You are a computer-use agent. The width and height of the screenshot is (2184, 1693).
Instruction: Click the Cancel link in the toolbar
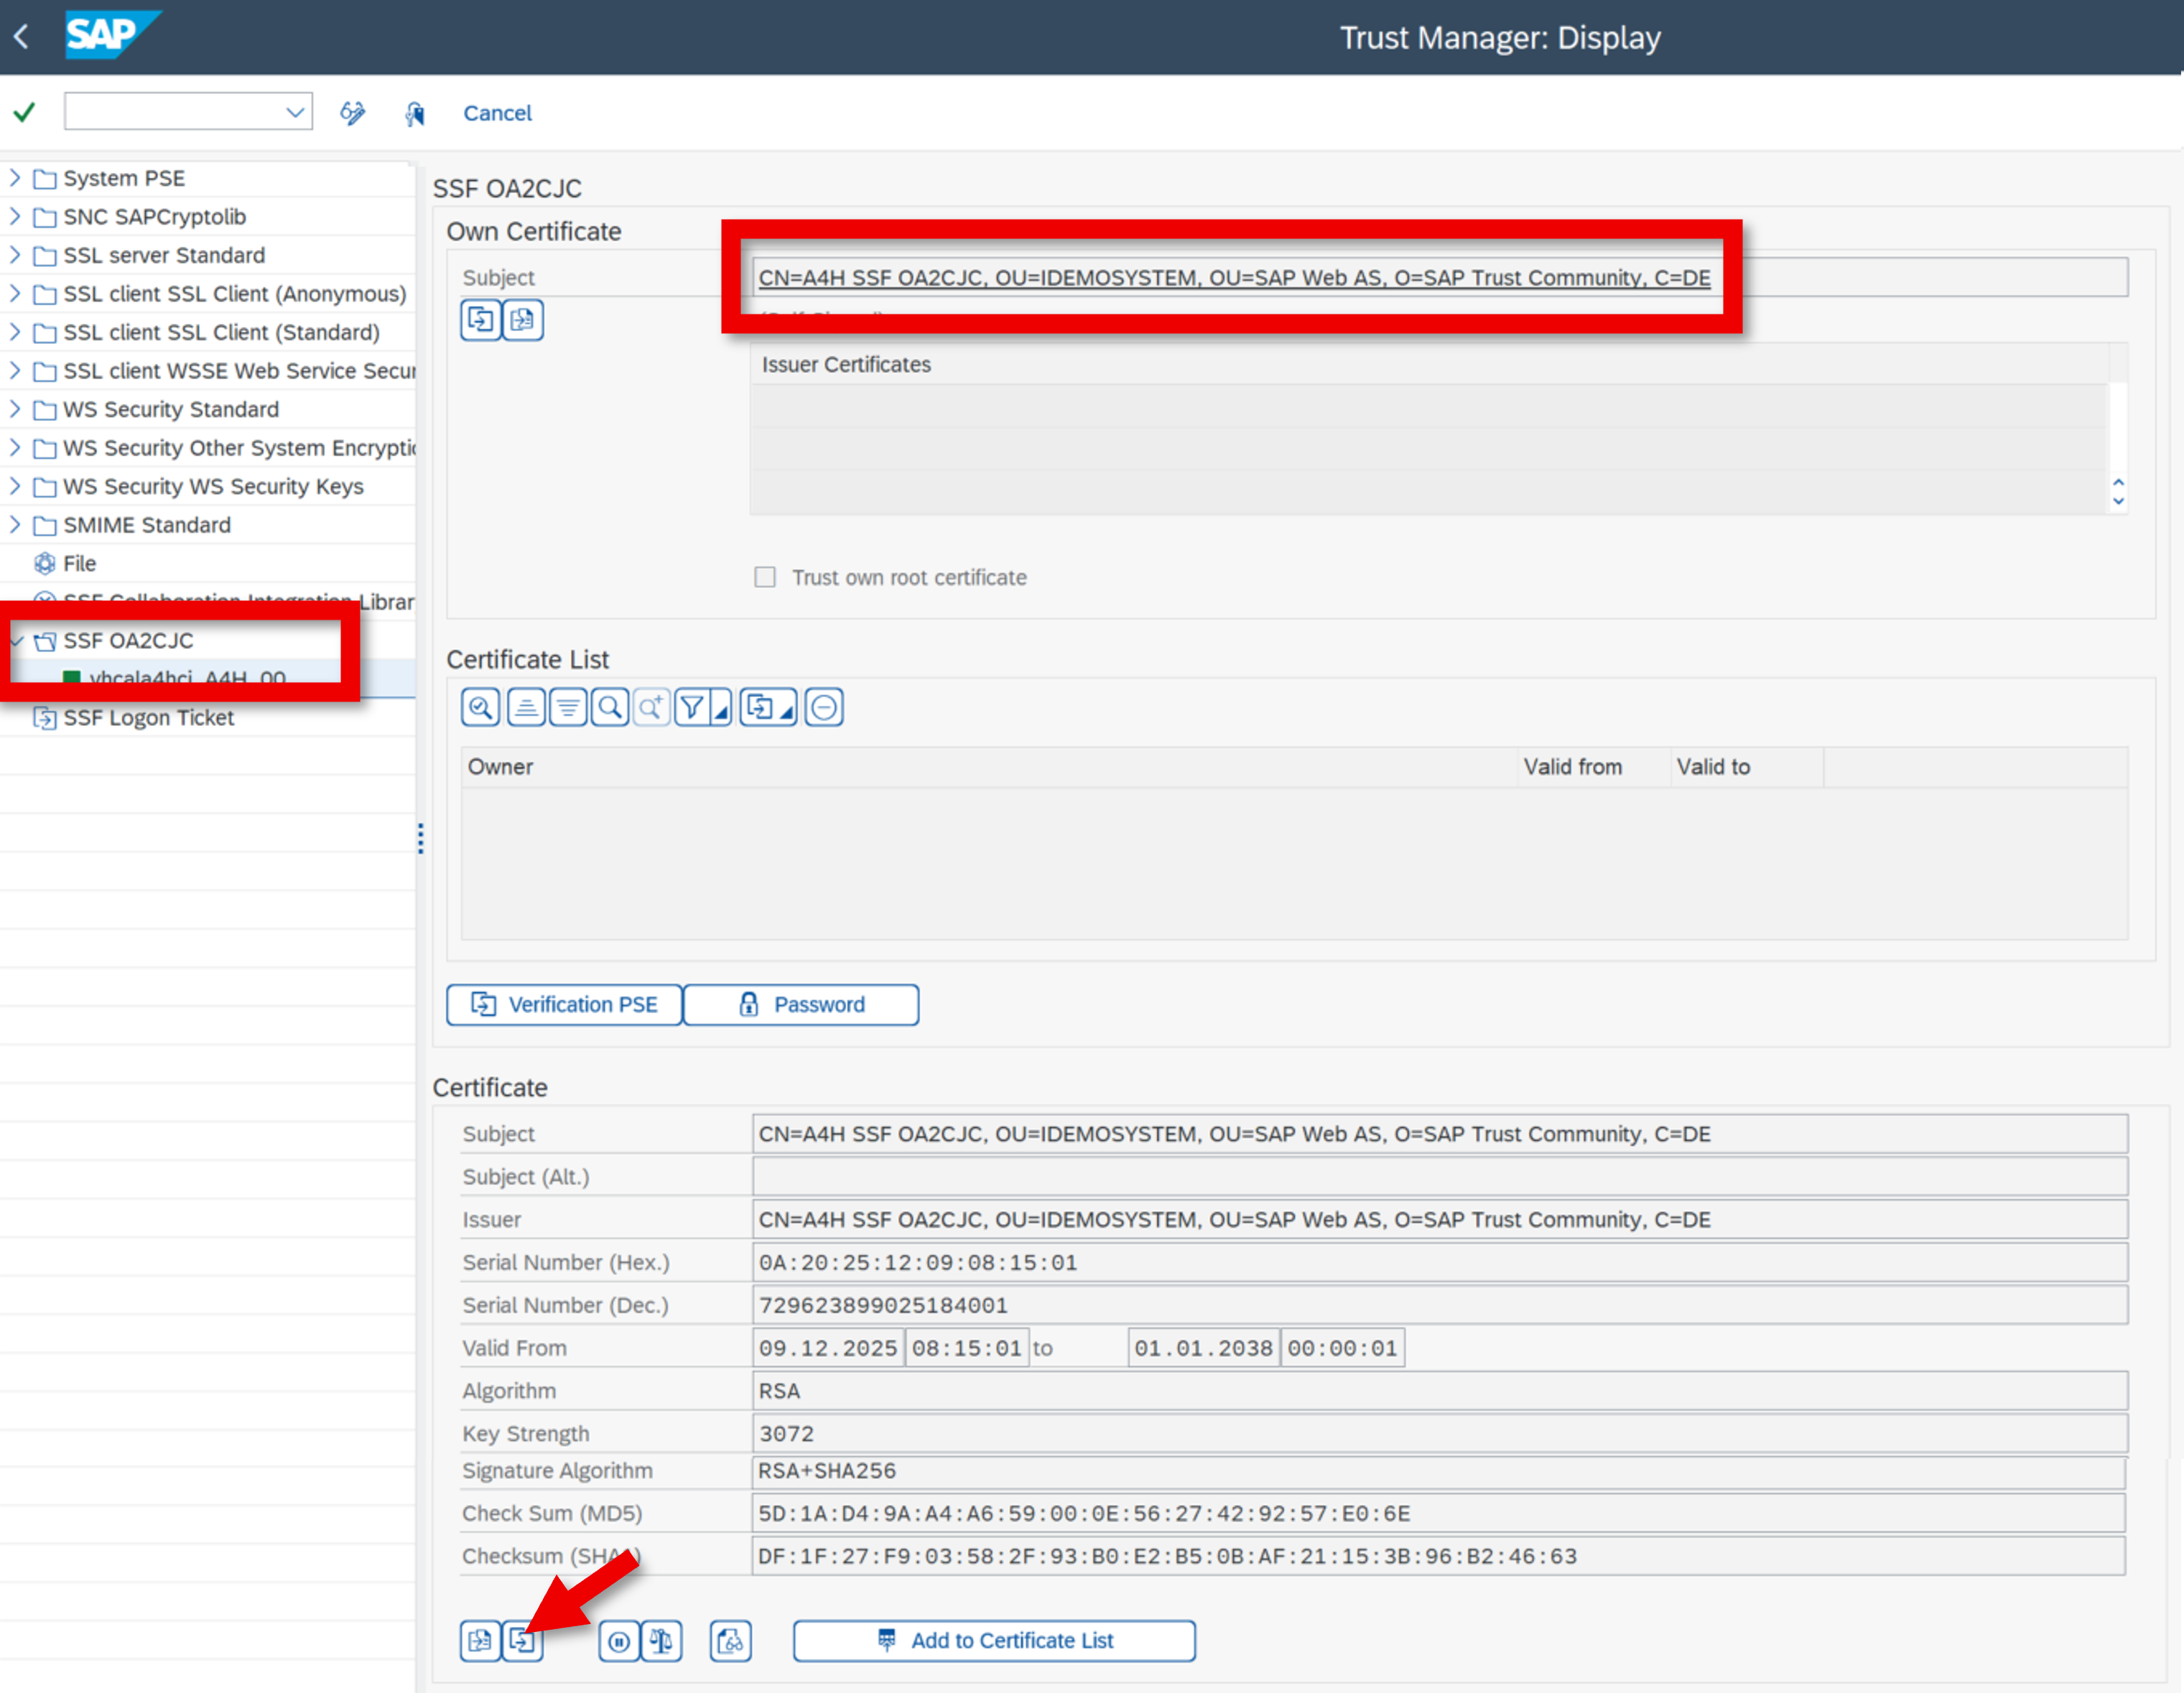[x=497, y=113]
